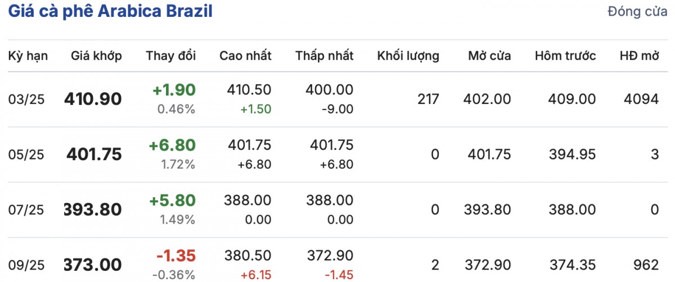This screenshot has width=675, height=282.
Task: Select the Kỳ hạn column header
Action: (x=28, y=56)
